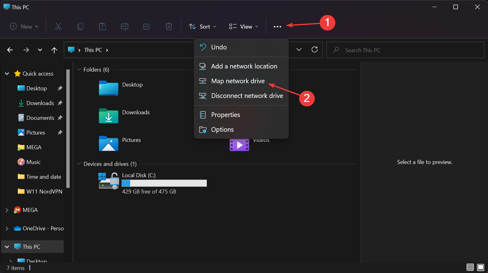Open the New dropdown menu
The width and height of the screenshot is (488, 273).
pyautogui.click(x=24, y=27)
